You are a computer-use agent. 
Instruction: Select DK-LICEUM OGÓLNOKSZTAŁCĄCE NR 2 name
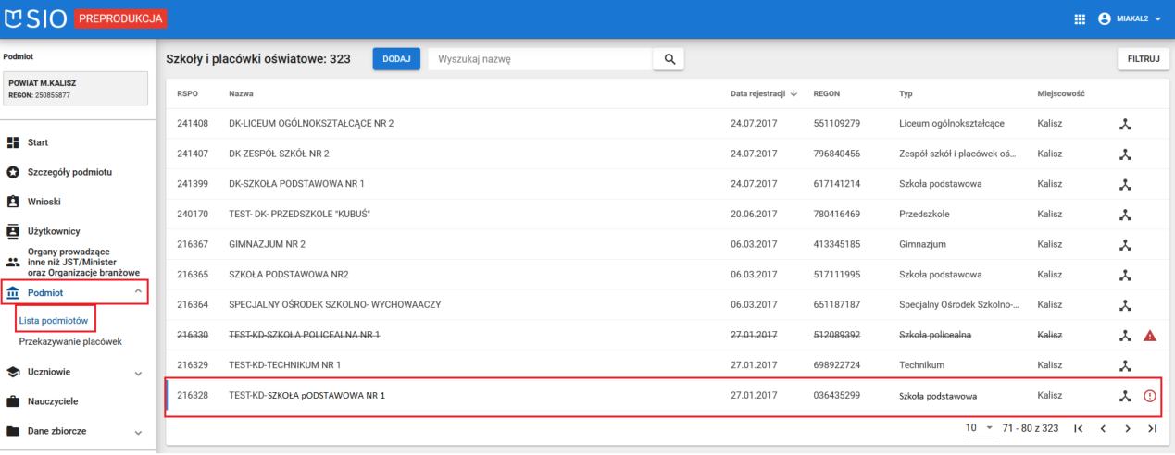pyautogui.click(x=311, y=124)
